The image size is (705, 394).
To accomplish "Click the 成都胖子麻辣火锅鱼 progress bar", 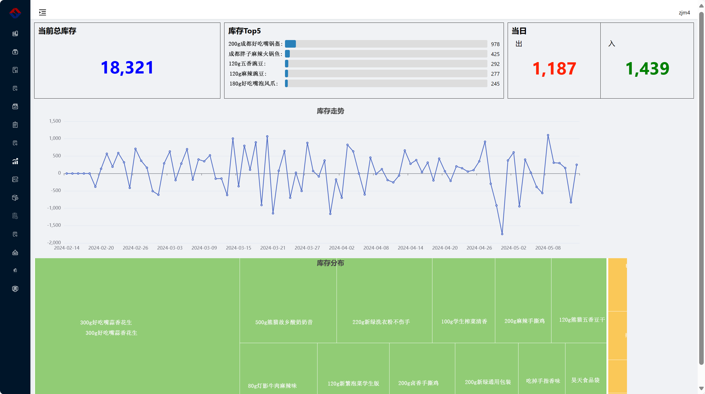I will tap(386, 54).
